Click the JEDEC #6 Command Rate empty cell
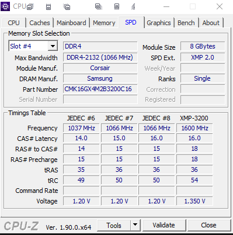Viewport: 233px width, 235px height. 81,191
